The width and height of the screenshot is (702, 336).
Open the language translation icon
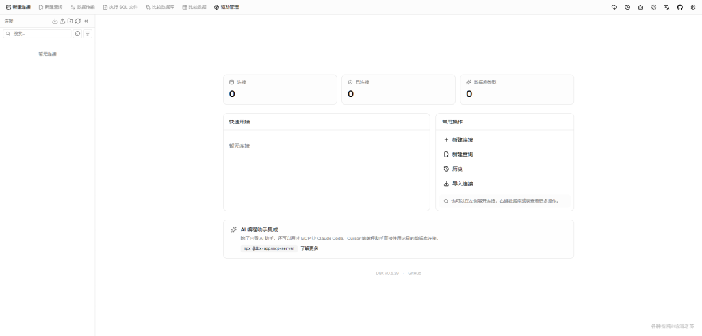[x=667, y=7]
